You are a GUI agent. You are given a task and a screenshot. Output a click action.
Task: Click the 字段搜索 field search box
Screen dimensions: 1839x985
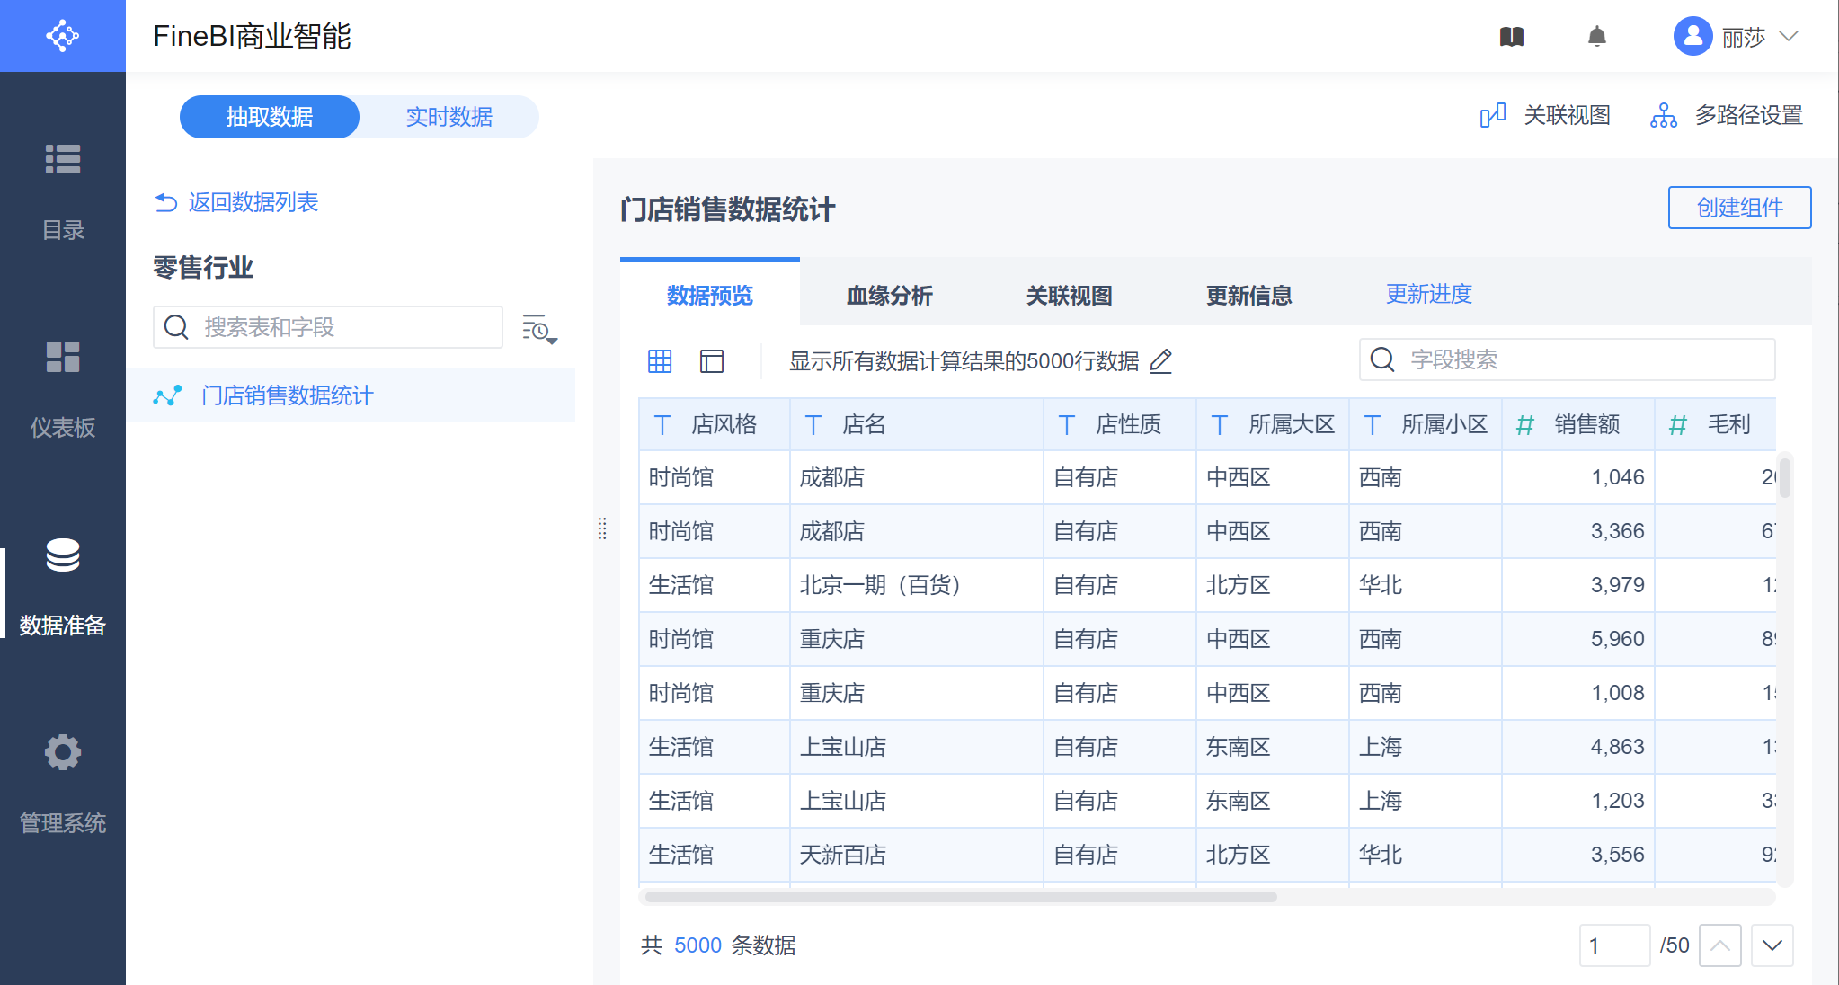[x=1582, y=360]
